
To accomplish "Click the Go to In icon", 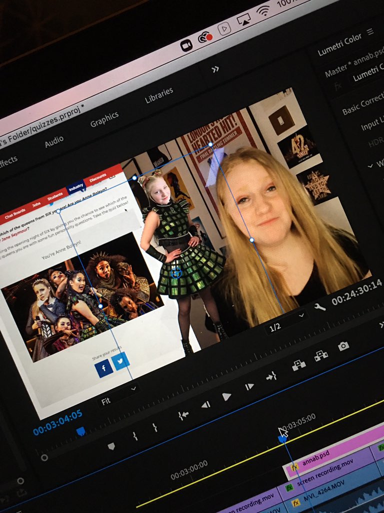I will pyautogui.click(x=183, y=415).
